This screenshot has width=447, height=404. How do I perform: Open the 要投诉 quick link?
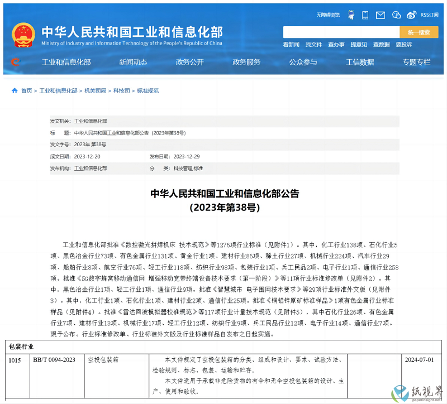click(404, 45)
